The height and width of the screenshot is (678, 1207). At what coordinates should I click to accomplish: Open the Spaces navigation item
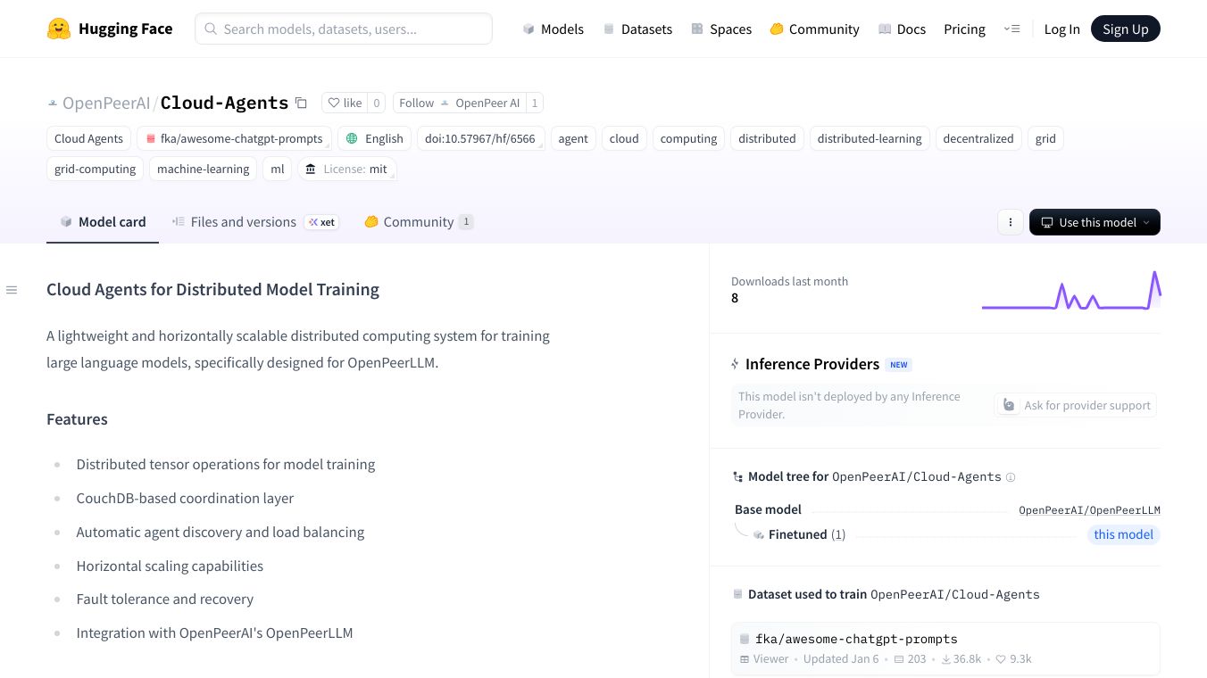721,29
